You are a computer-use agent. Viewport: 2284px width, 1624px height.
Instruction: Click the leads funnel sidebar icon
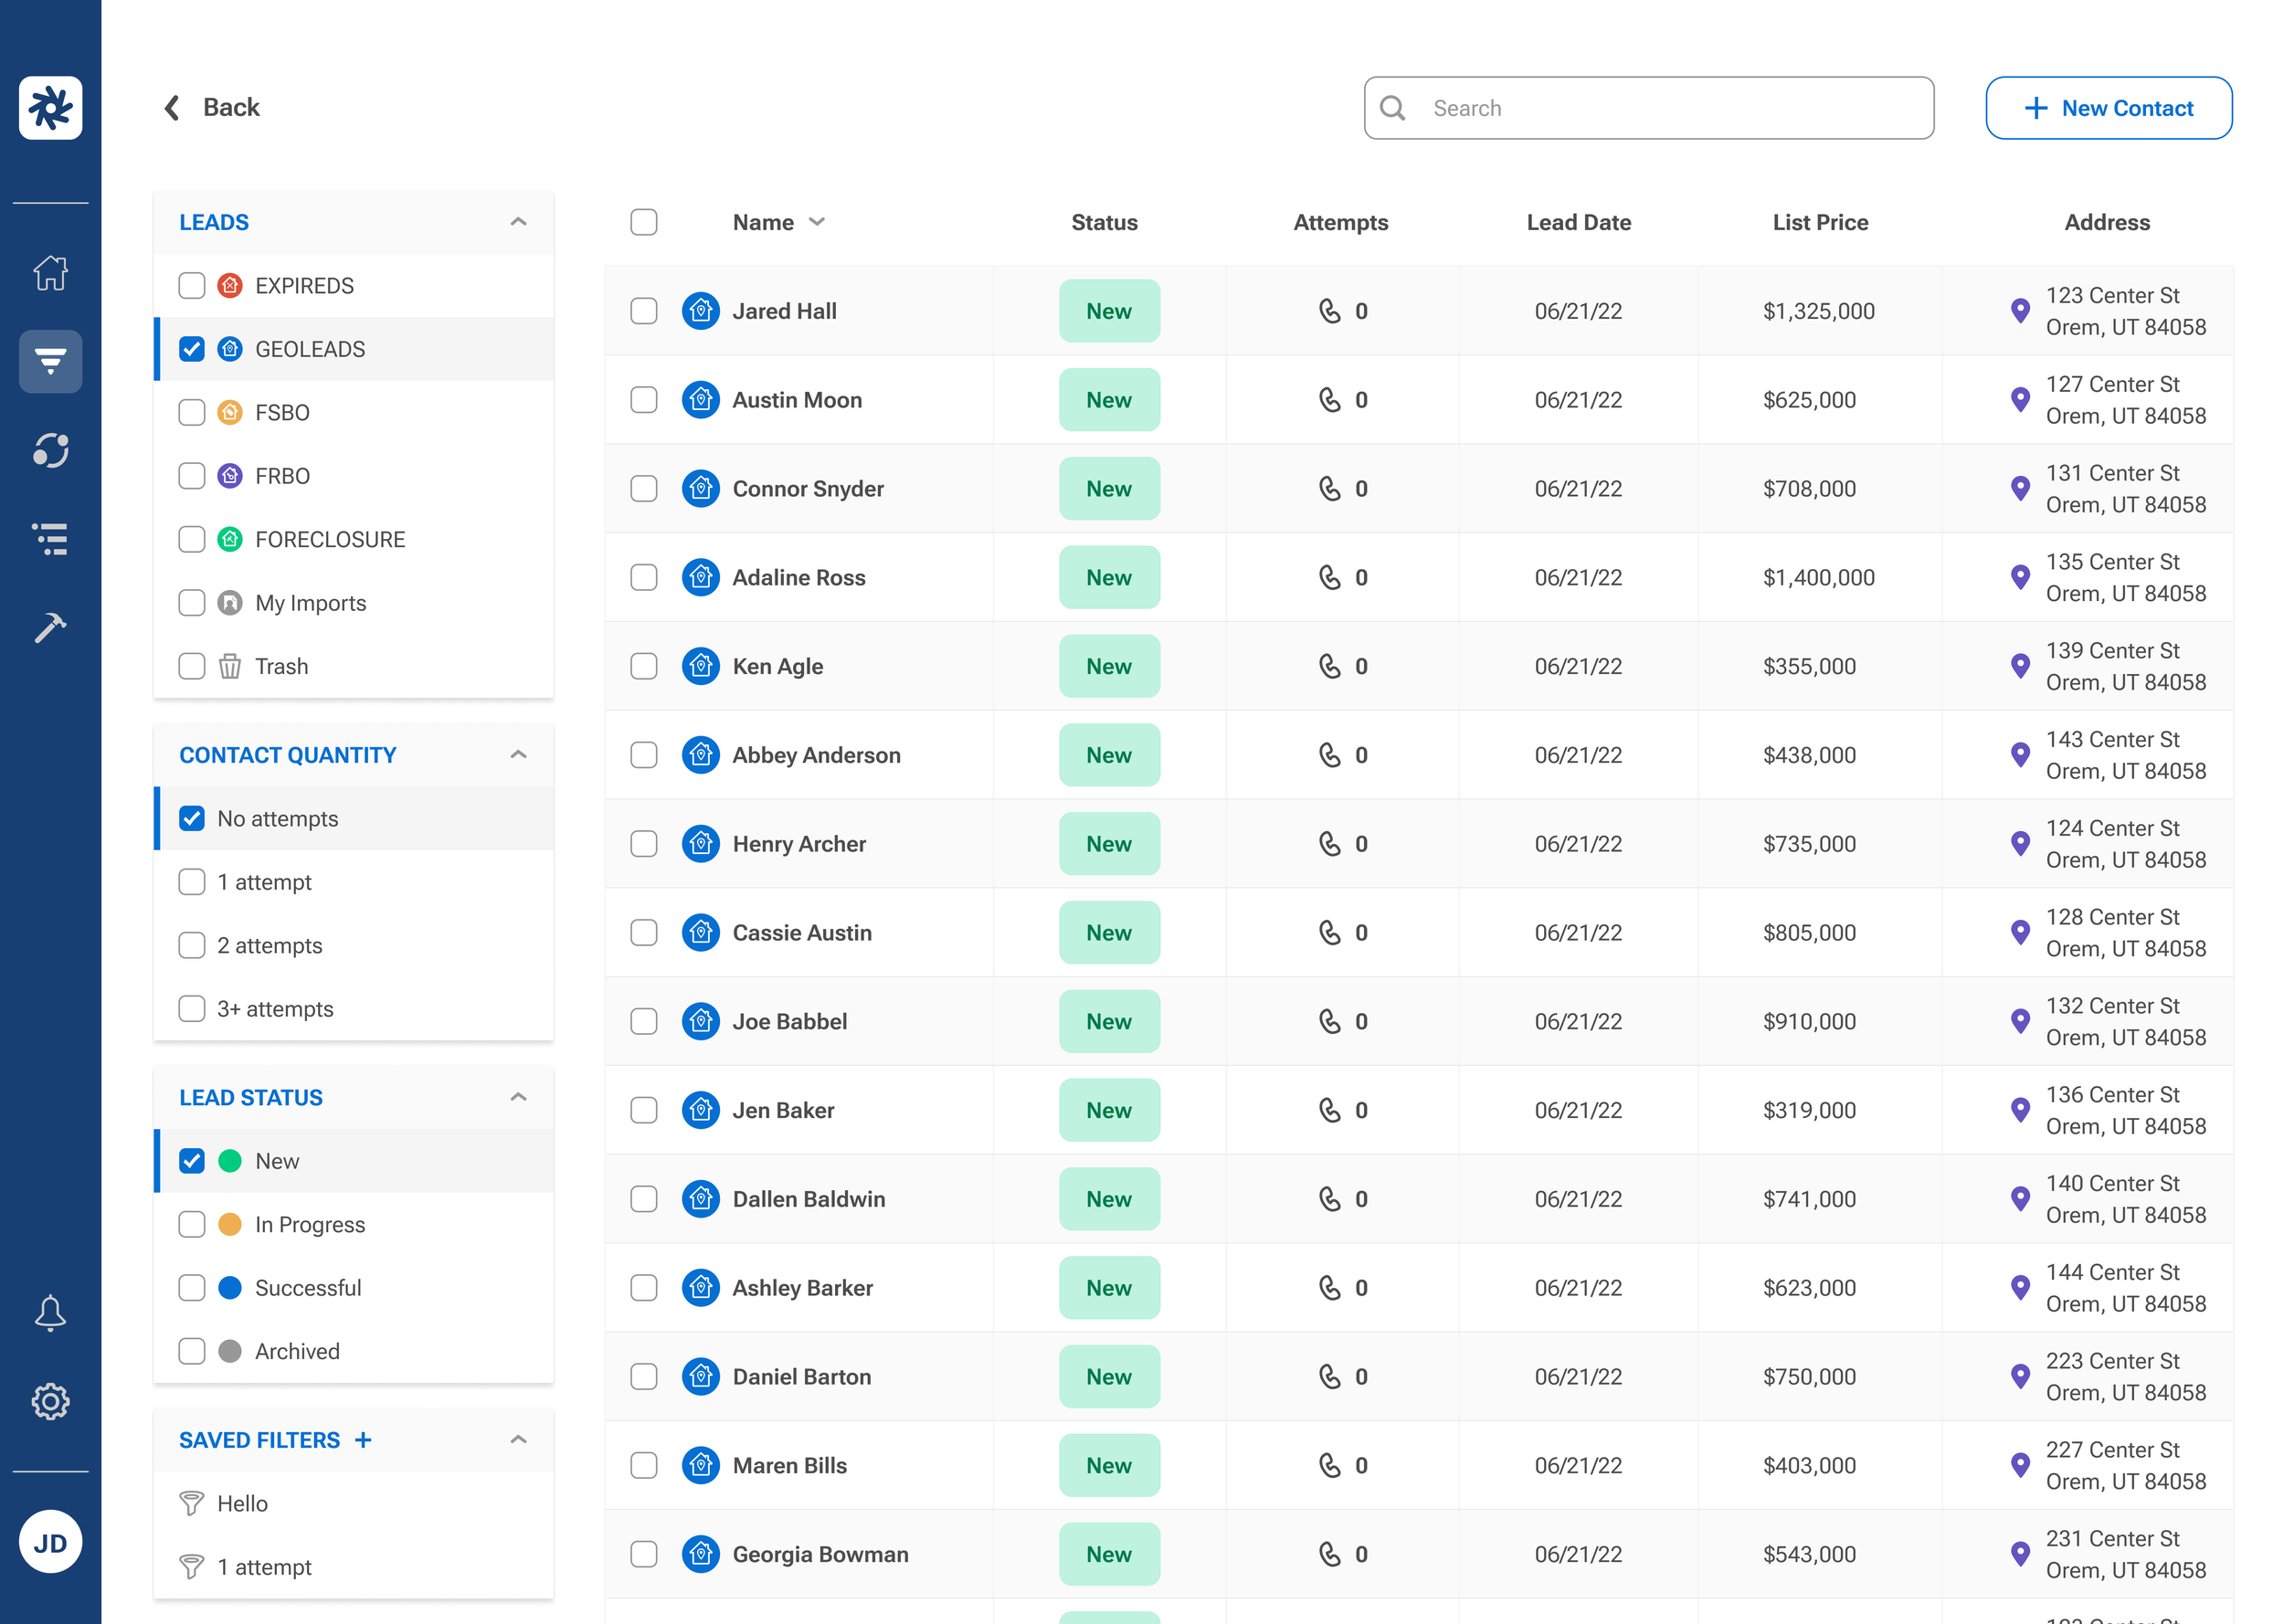click(50, 361)
